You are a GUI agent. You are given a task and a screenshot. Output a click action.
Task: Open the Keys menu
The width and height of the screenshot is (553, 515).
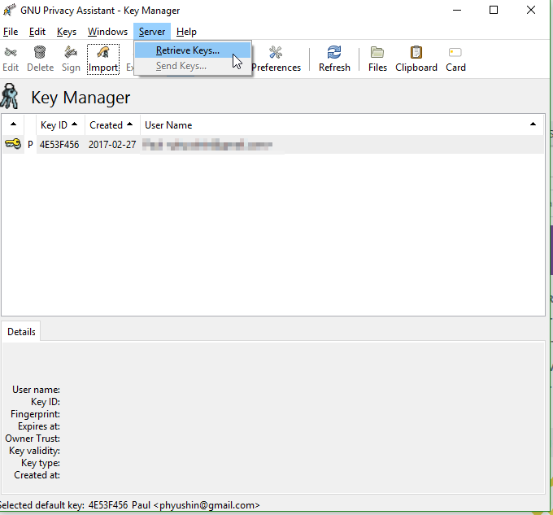click(67, 32)
